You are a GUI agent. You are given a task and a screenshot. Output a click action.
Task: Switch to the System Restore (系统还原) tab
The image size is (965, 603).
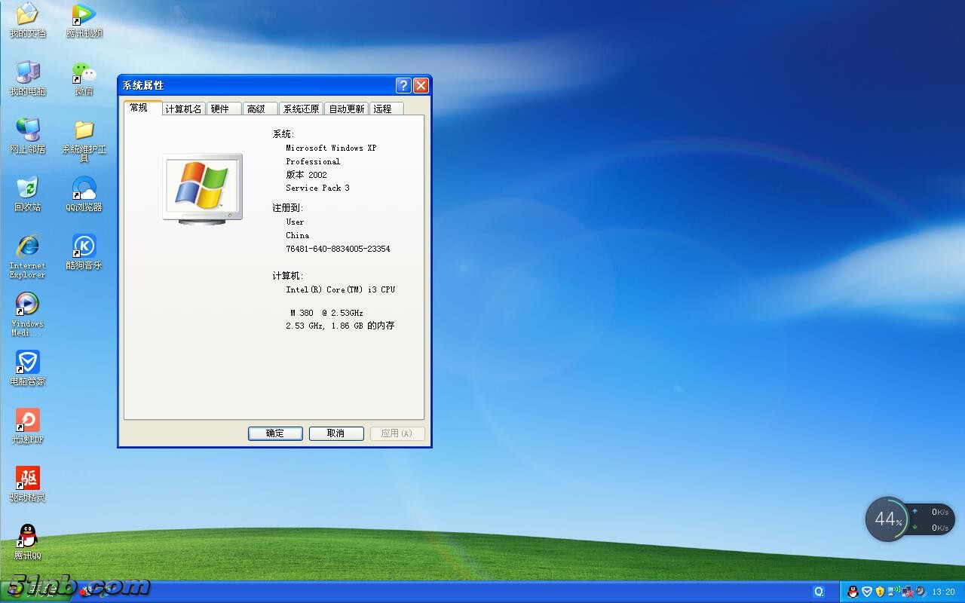tap(301, 109)
